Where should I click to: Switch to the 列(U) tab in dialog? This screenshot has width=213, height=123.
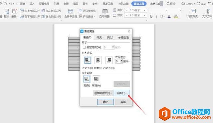pyautogui.click(x=110, y=38)
